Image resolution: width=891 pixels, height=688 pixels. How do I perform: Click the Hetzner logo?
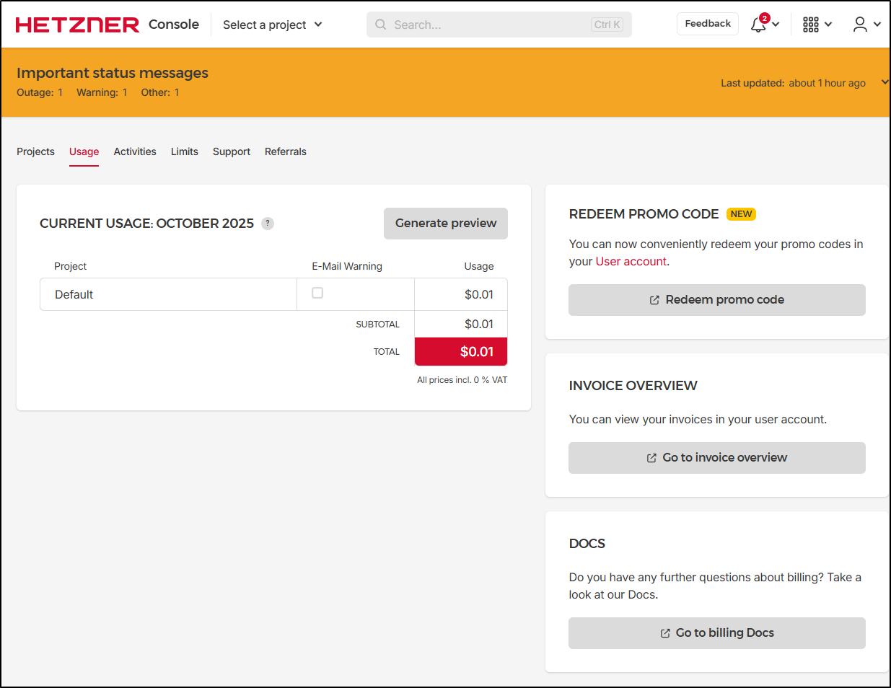click(x=77, y=25)
